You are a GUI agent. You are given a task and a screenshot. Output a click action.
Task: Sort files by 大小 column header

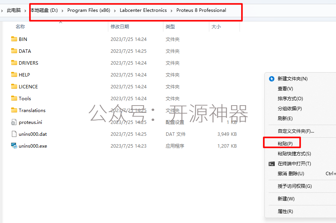click(x=216, y=26)
